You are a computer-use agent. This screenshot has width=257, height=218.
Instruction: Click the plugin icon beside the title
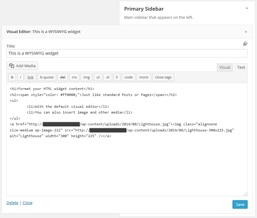point(245,44)
